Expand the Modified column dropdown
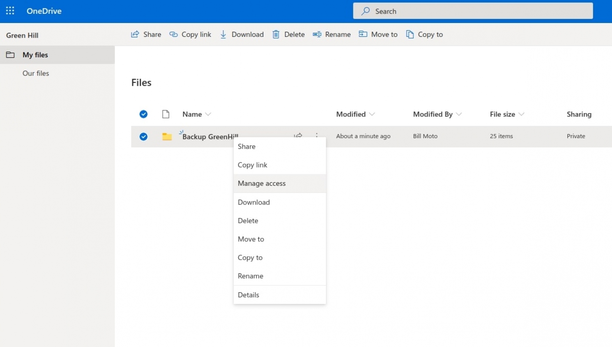Image resolution: width=612 pixels, height=347 pixels. click(372, 114)
